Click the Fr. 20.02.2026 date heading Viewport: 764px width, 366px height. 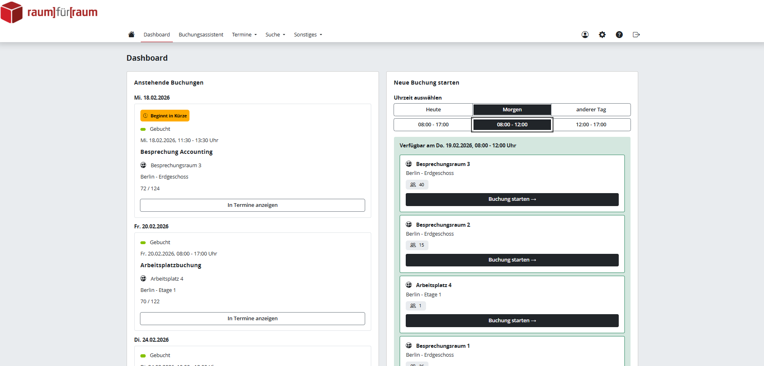pos(151,226)
